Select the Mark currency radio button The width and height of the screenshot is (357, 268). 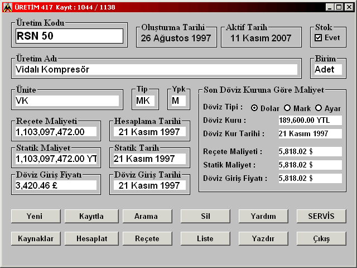287,108
